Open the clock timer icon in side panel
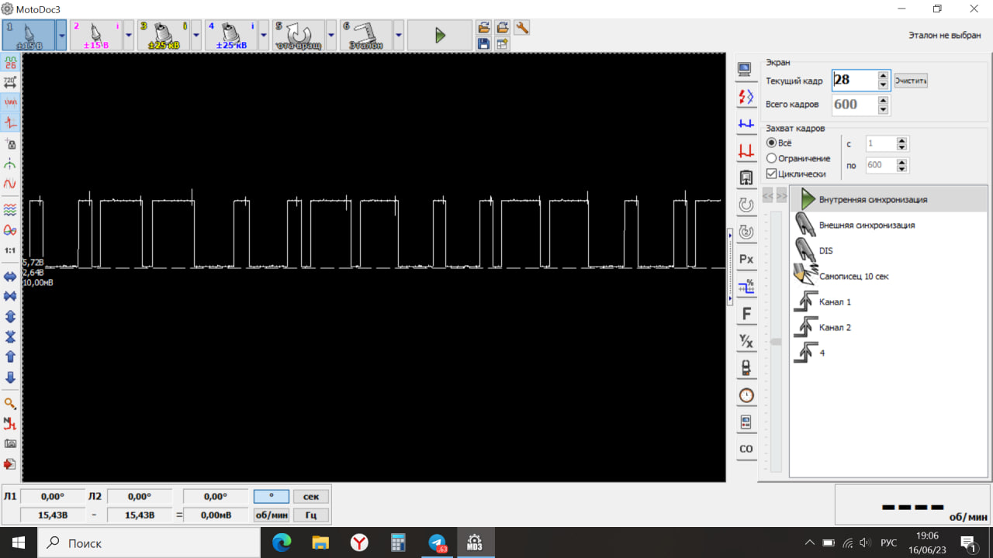Screen dimensions: 993x558 click(x=746, y=395)
